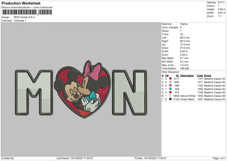Click the stitch count 1656
Screen dimensions: 227x161
(176, 82)
